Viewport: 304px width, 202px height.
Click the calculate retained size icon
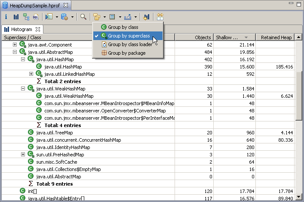tap(112, 17)
